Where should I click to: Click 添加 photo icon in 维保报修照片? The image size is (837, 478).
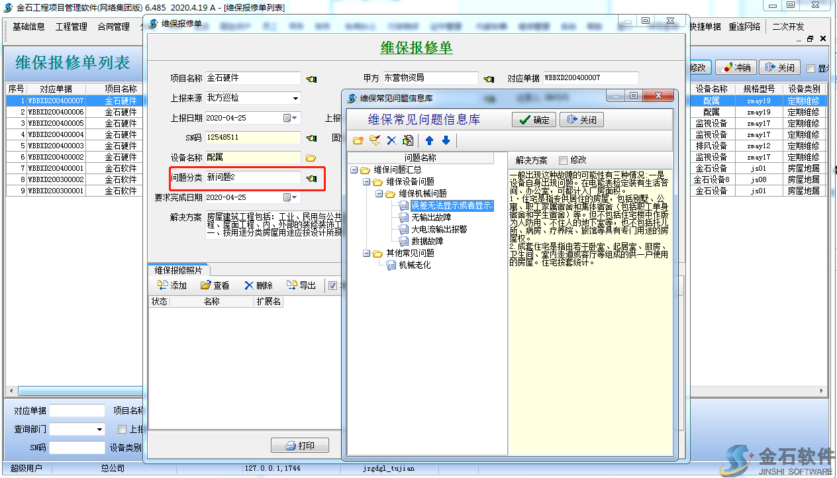point(162,285)
